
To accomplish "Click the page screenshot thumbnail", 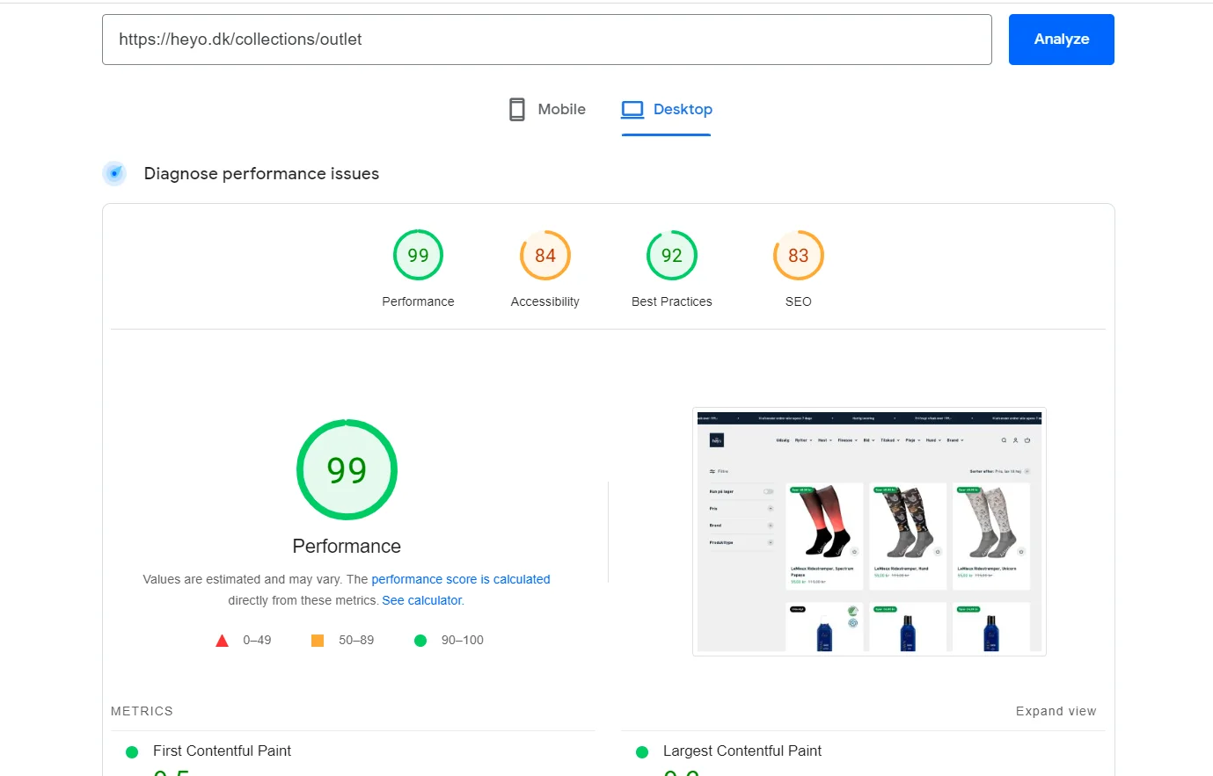I will [x=869, y=532].
